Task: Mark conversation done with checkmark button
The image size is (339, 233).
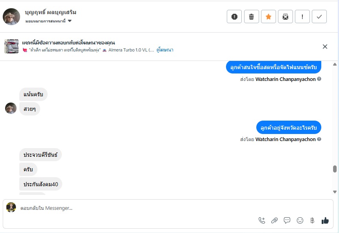Action: click(x=319, y=17)
